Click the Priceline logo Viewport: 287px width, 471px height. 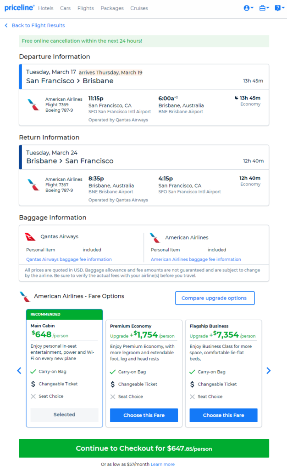point(19,8)
